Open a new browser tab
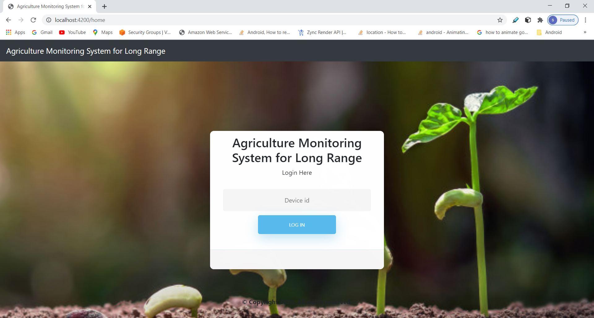The image size is (594, 318). click(104, 6)
